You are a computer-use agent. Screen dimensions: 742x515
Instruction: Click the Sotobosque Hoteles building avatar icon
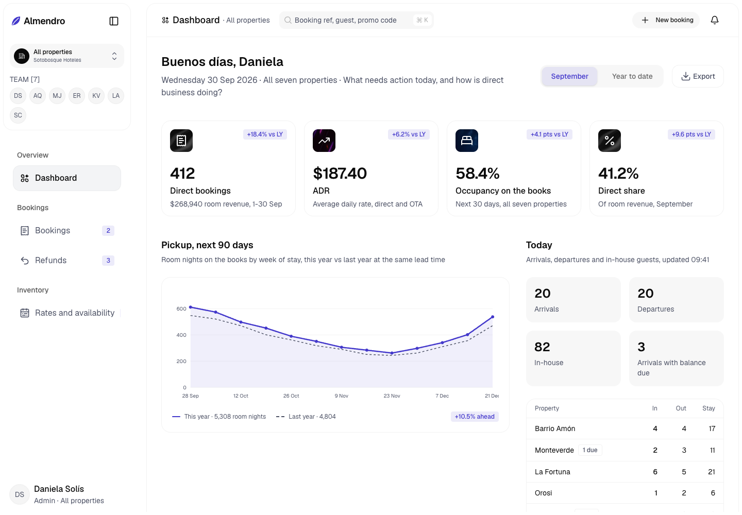(x=22, y=56)
